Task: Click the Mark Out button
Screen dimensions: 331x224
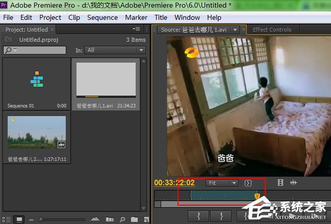Action: click(x=221, y=216)
